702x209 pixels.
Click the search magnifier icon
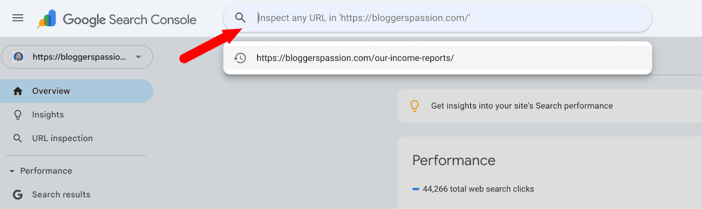(x=240, y=17)
